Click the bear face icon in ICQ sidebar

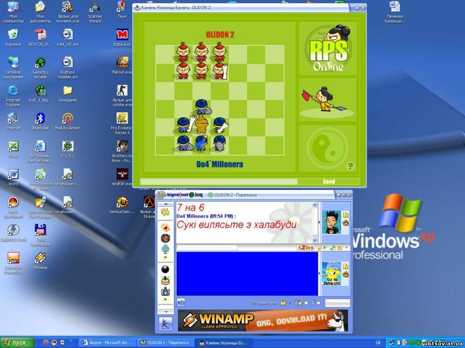coord(165,238)
